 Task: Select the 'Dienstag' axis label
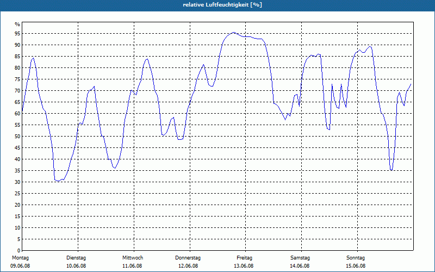click(76, 258)
